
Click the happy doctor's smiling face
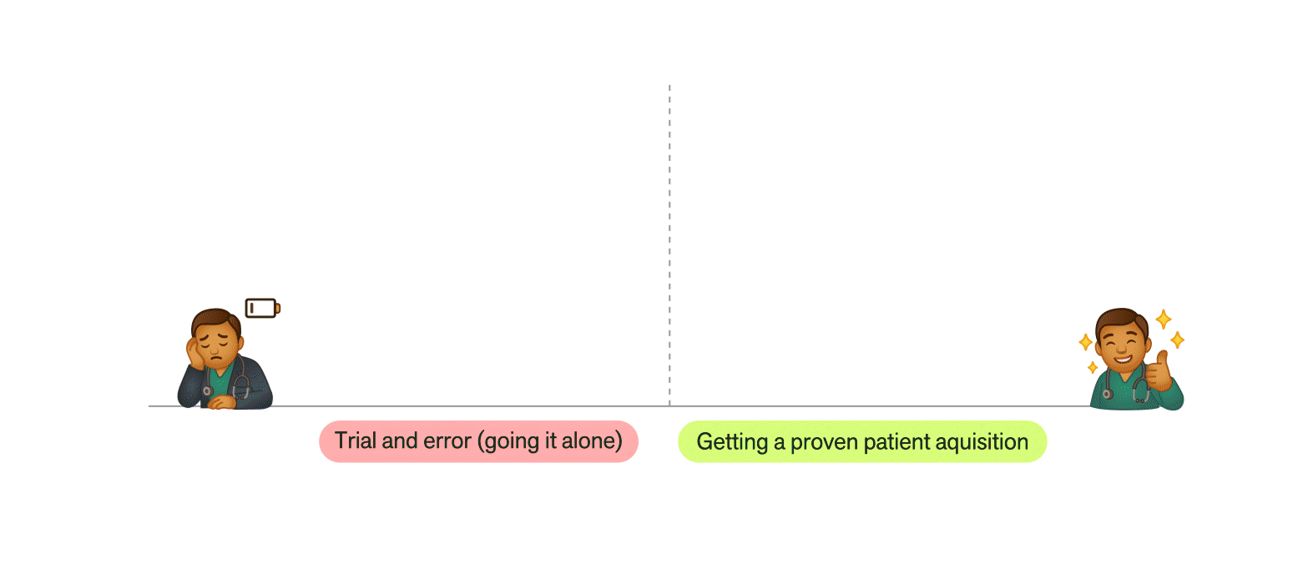[1122, 345]
